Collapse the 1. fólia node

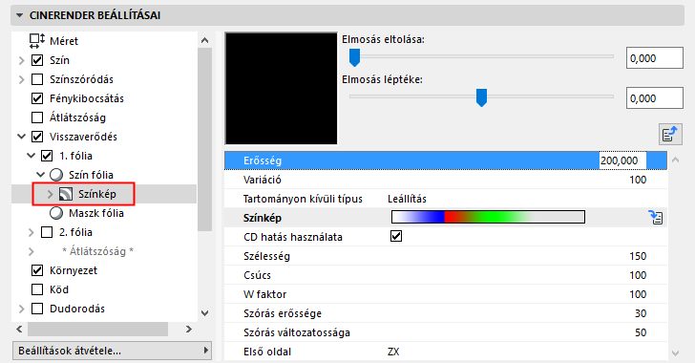[x=31, y=156]
